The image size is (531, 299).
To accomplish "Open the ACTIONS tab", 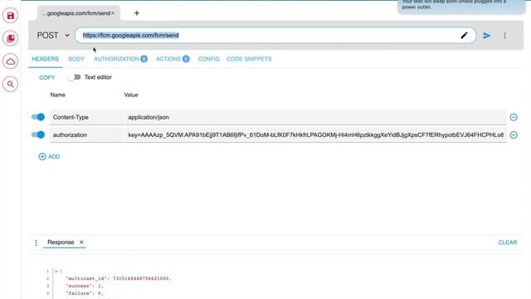I will pos(173,59).
